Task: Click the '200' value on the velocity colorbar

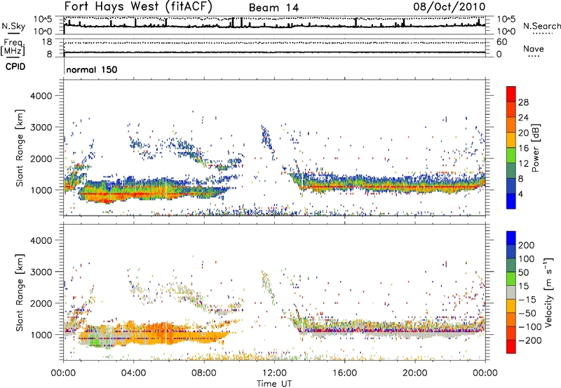Action: tap(527, 245)
